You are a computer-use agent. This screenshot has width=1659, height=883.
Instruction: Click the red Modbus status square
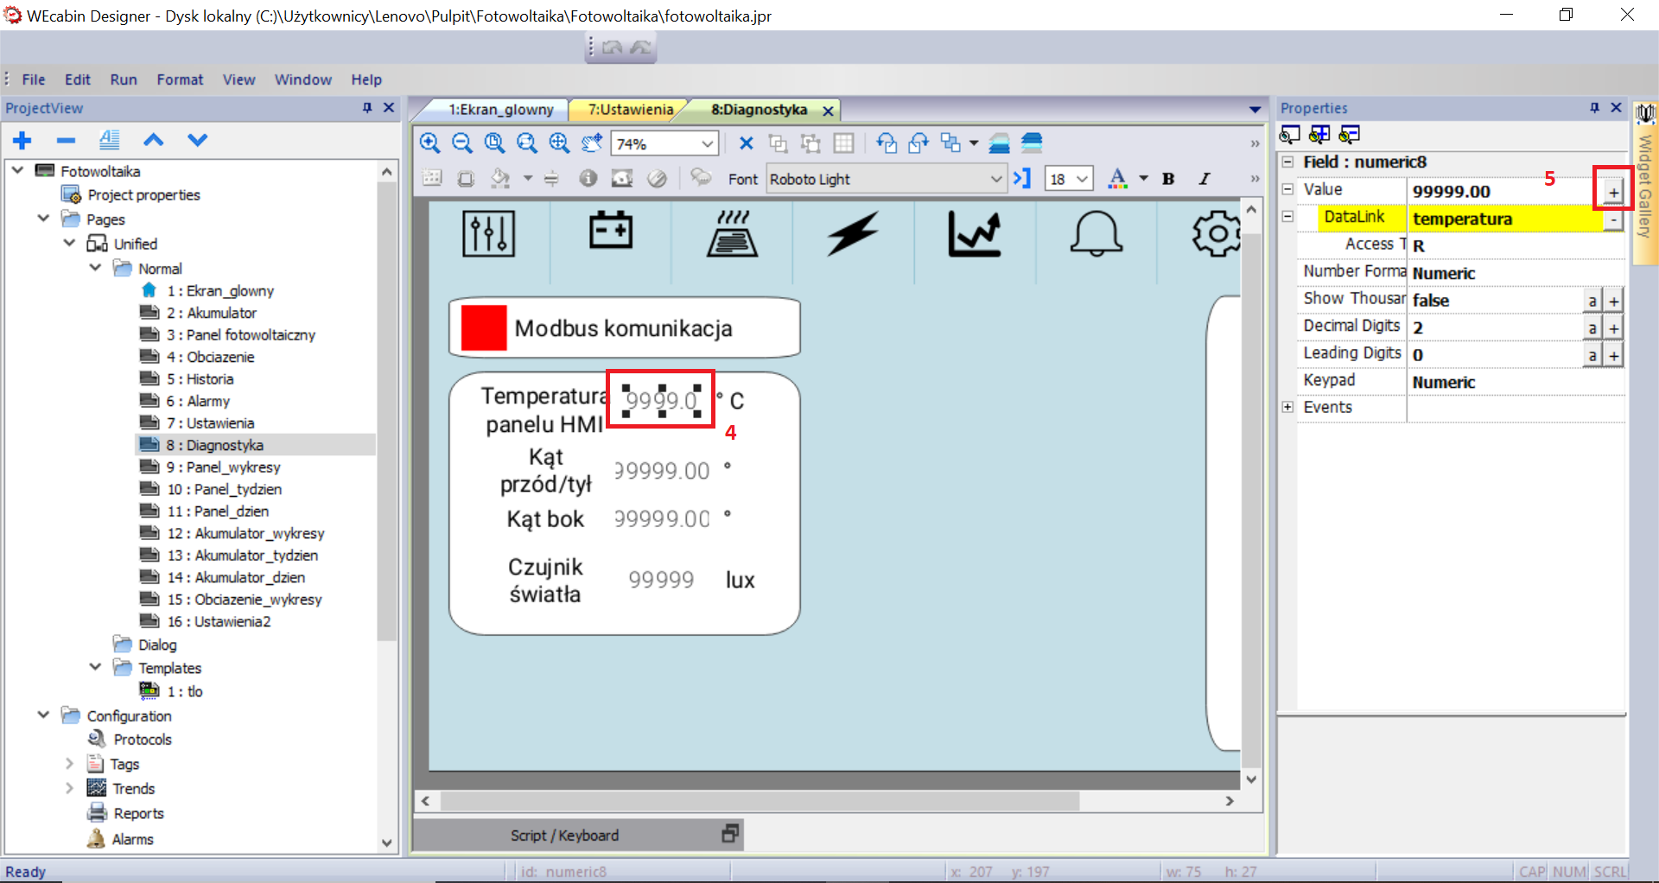[x=484, y=327]
